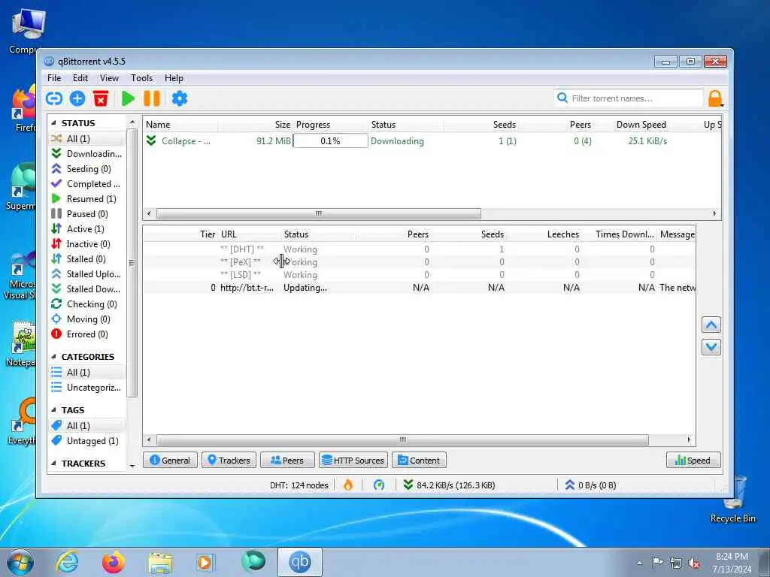The image size is (770, 577).
Task: Open Options via the blue gear icon
Action: click(x=179, y=98)
